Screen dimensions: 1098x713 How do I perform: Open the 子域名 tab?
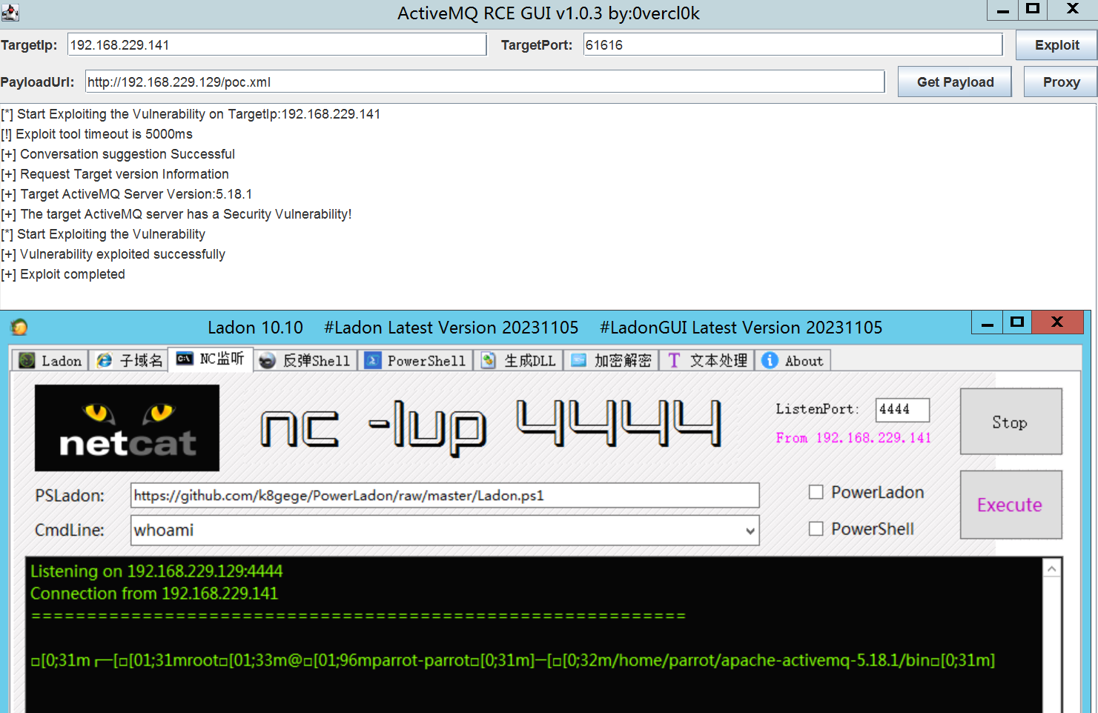tap(129, 360)
